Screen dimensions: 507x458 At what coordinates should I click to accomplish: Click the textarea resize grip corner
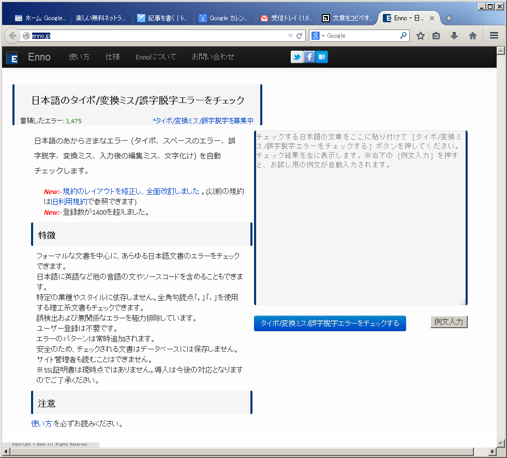[463, 302]
